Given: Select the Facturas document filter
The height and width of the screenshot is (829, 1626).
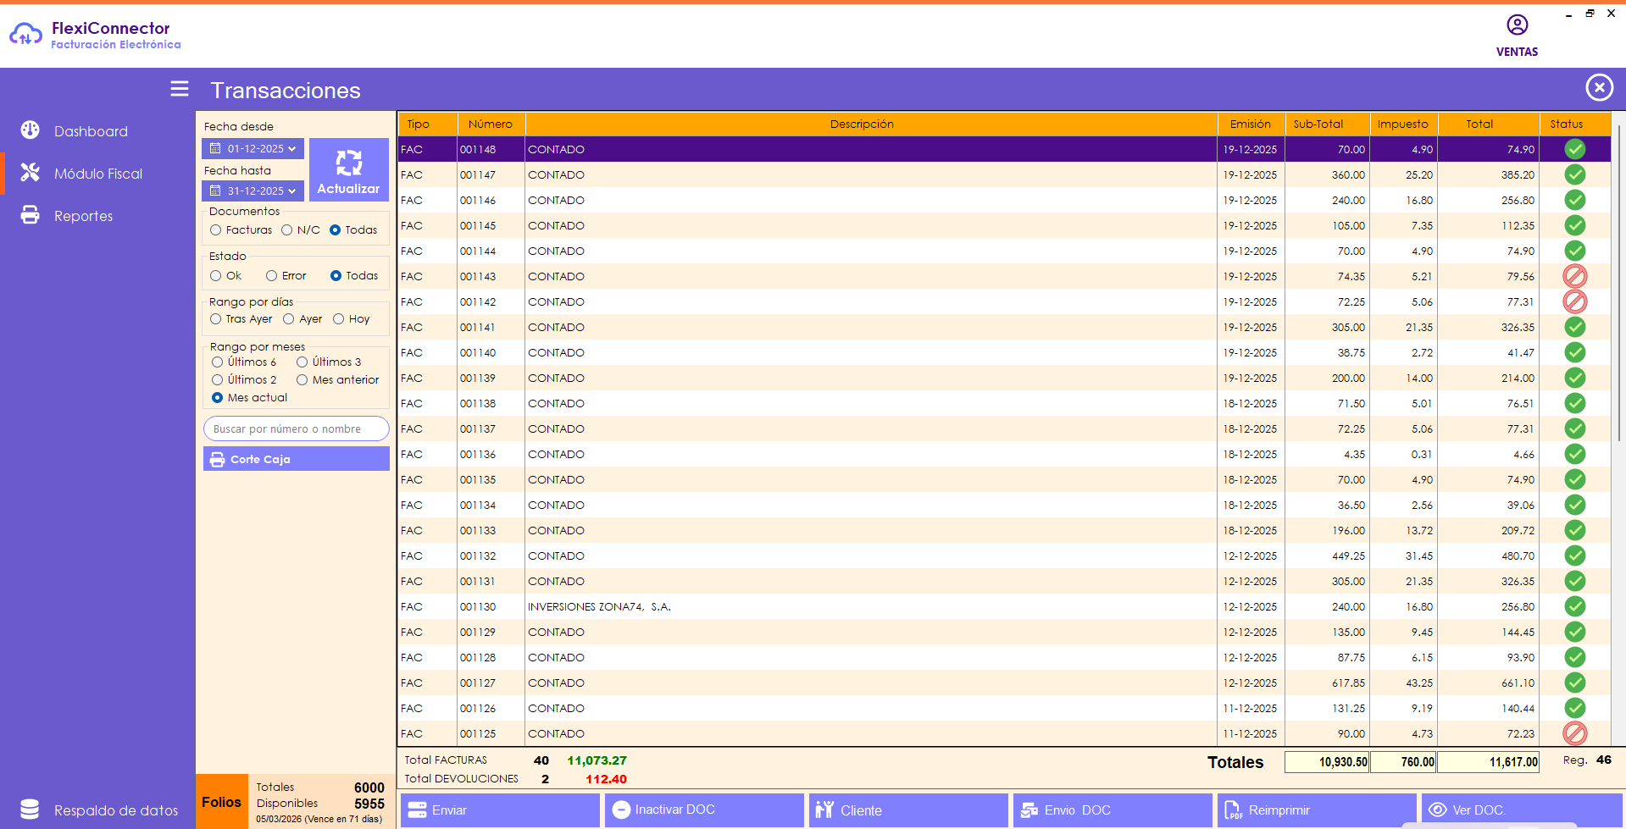Looking at the screenshot, I should point(216,230).
